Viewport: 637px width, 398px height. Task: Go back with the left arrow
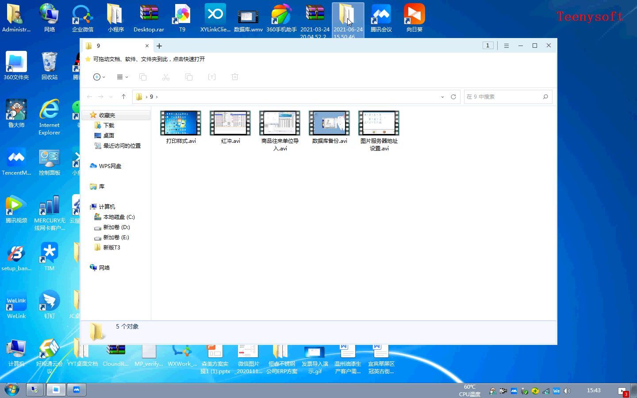tap(89, 96)
